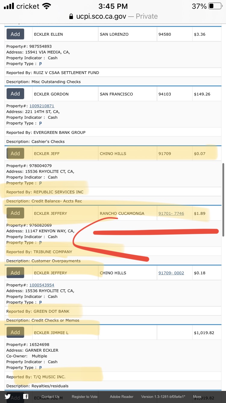Add ECKLER JEFFERY Rancho Cucamonga property

tap(15, 213)
